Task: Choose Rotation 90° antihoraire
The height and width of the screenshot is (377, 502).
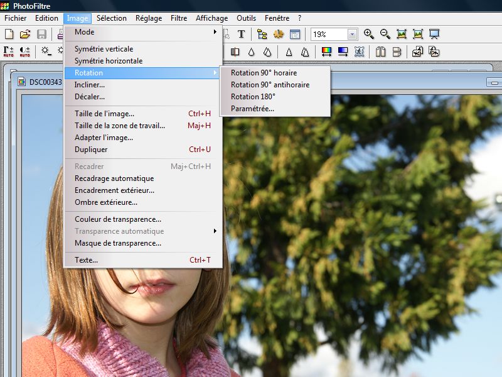Action: click(275, 85)
